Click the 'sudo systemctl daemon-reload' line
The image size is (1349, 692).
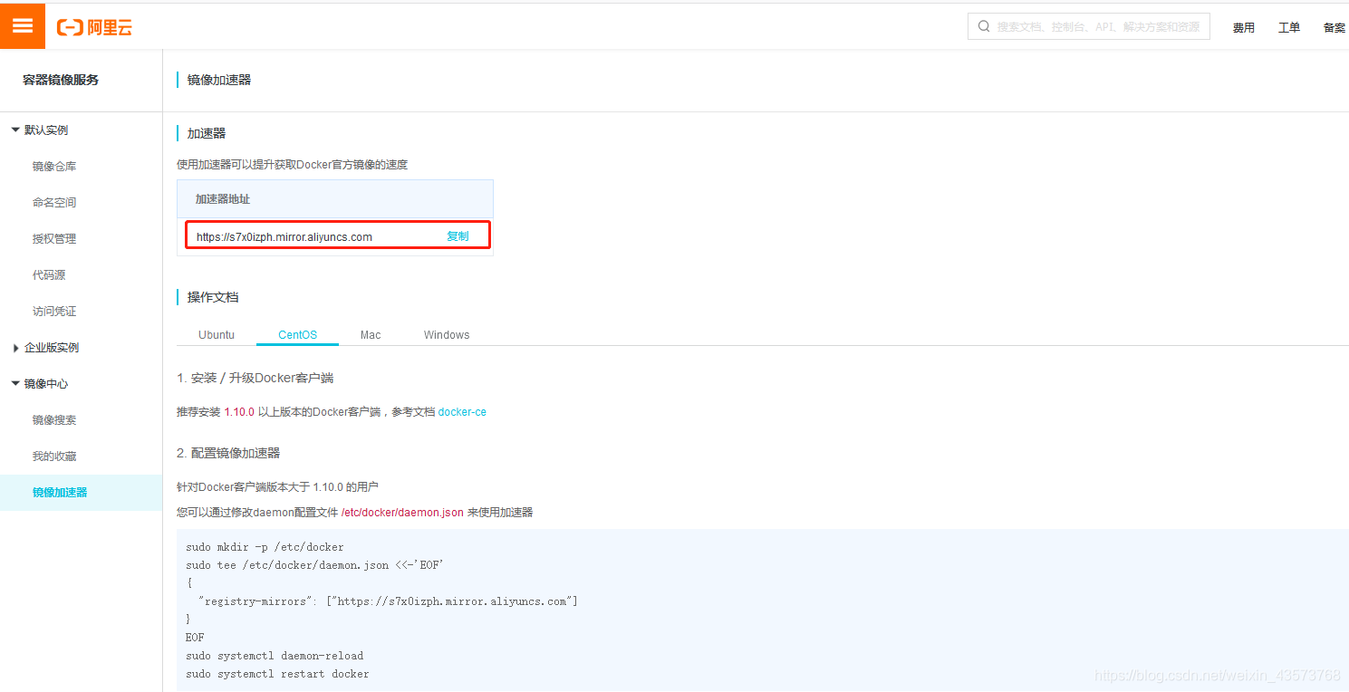click(275, 656)
